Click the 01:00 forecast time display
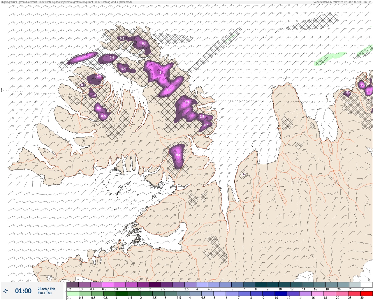 click(23, 291)
